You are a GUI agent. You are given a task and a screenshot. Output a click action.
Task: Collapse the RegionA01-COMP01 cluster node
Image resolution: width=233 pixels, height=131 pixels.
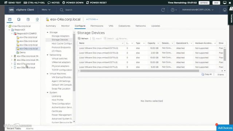pos(12,34)
